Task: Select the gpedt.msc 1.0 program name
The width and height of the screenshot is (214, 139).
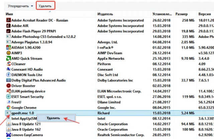Action: [23, 113]
